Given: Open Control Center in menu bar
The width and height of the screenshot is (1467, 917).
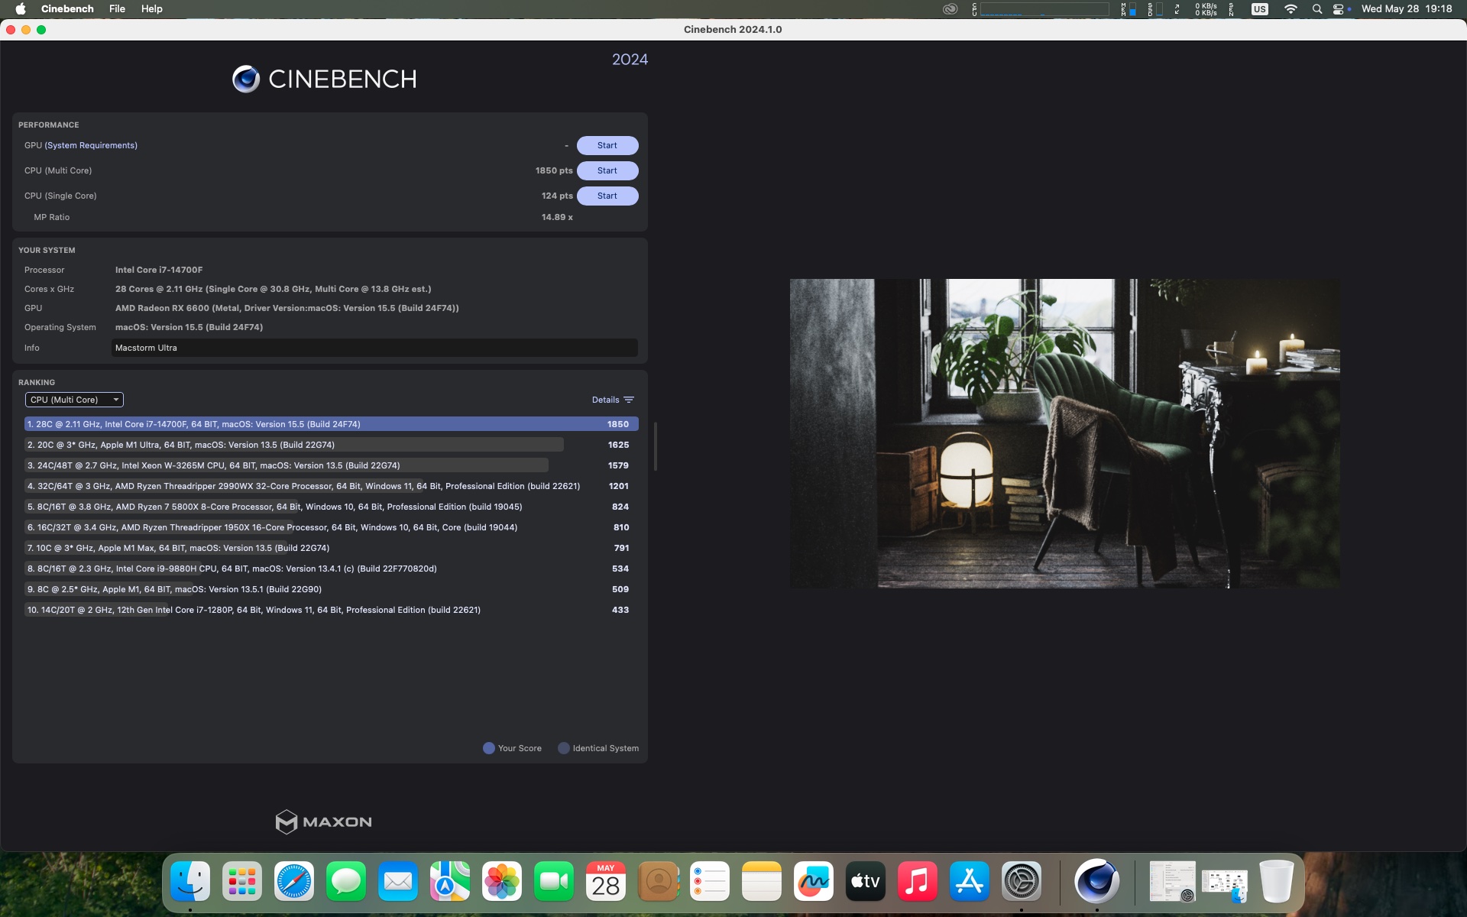Looking at the screenshot, I should pos(1339,9).
